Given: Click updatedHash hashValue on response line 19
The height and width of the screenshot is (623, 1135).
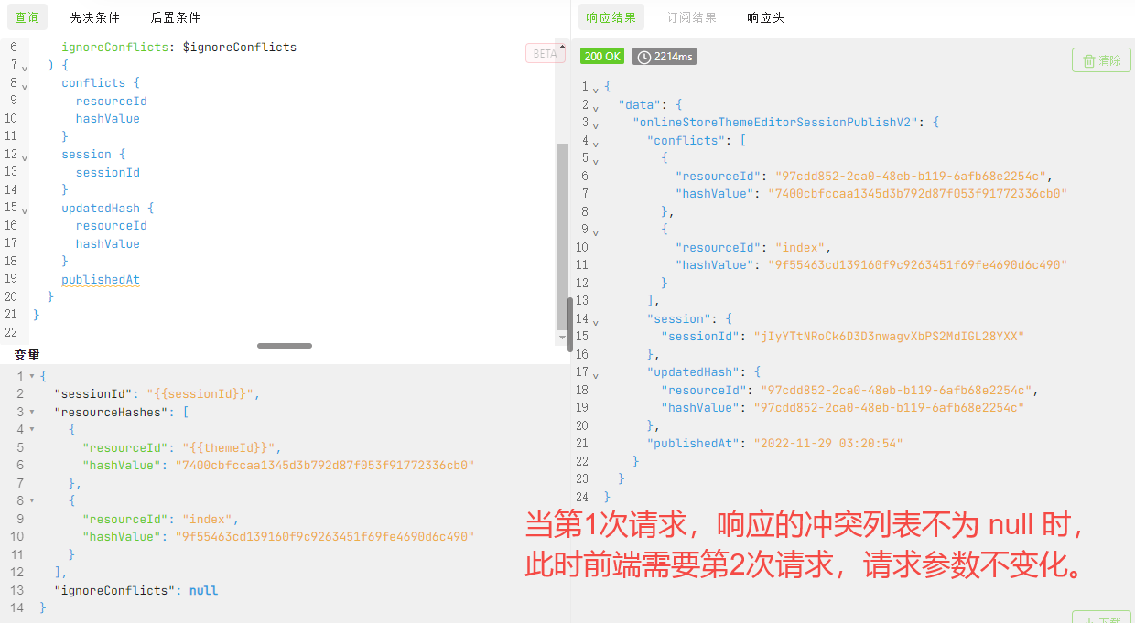Looking at the screenshot, I should pyautogui.click(x=889, y=407).
